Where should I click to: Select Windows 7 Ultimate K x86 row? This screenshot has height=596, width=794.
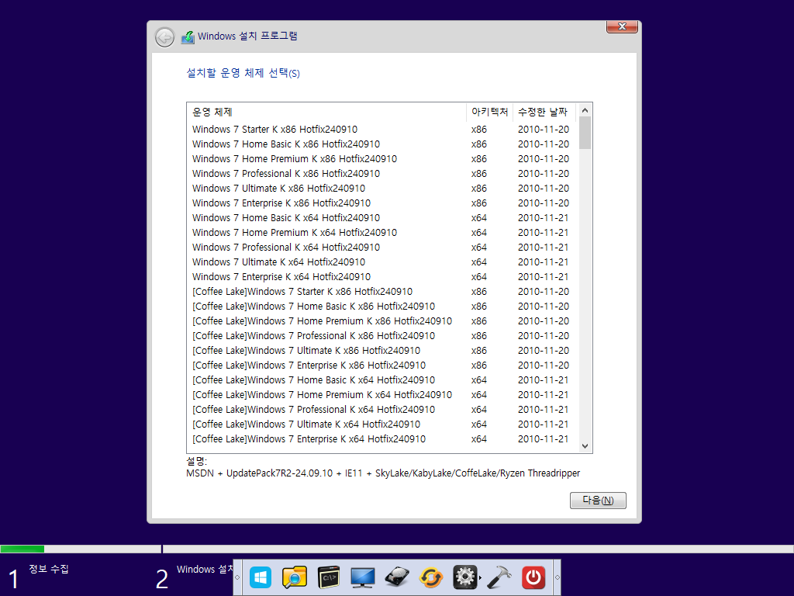pos(382,188)
